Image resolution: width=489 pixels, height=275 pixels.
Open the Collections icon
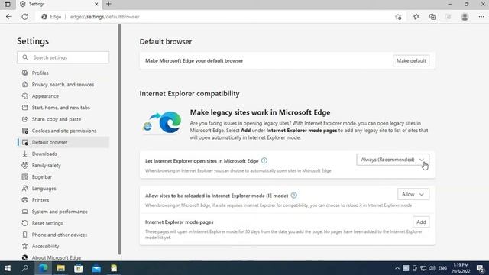click(x=432, y=17)
